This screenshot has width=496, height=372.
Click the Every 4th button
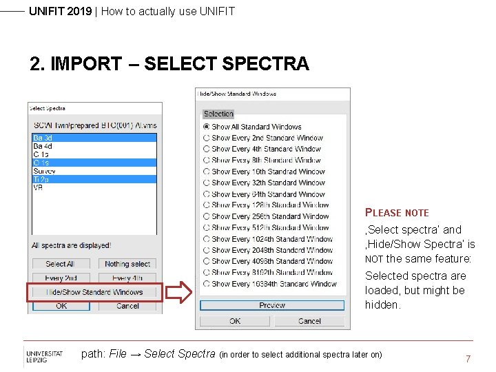pyautogui.click(x=127, y=278)
